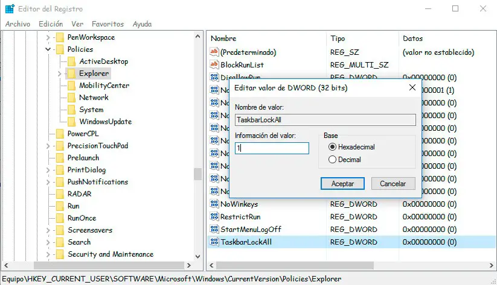497x285 pixels.
Task: Select the Security and Maintenance key
Action: pos(111,254)
